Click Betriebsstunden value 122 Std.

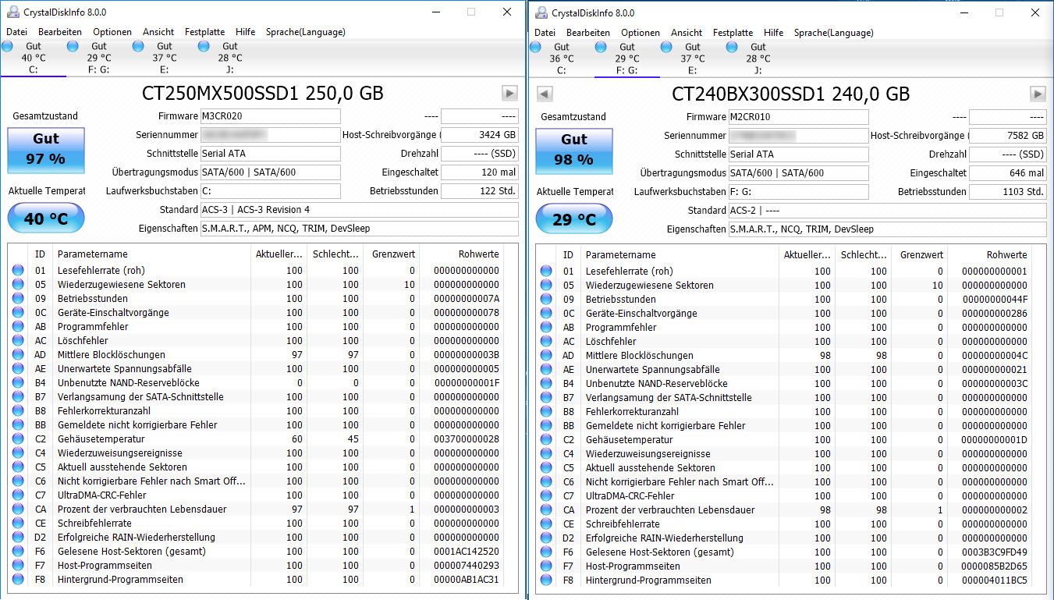pos(480,191)
